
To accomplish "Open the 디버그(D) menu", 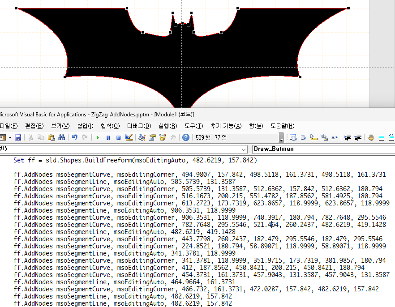I will 139,126.
